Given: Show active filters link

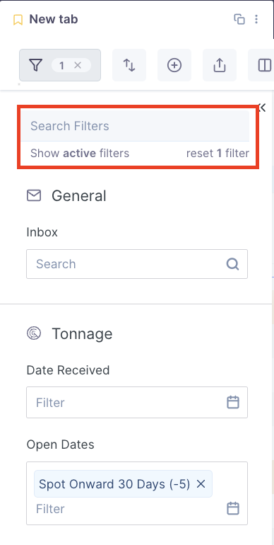Looking at the screenshot, I should click(80, 154).
